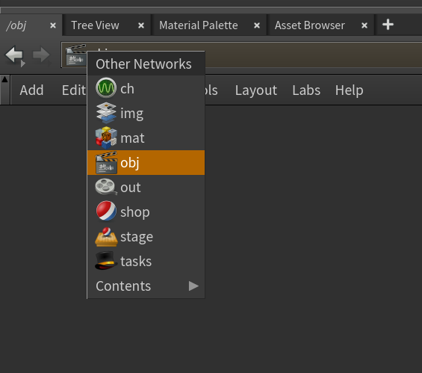The image size is (422, 373).
Task: Open the tasks top hat icon
Action: click(x=106, y=261)
